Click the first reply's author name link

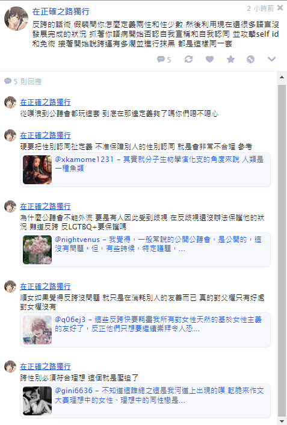tap(45, 102)
